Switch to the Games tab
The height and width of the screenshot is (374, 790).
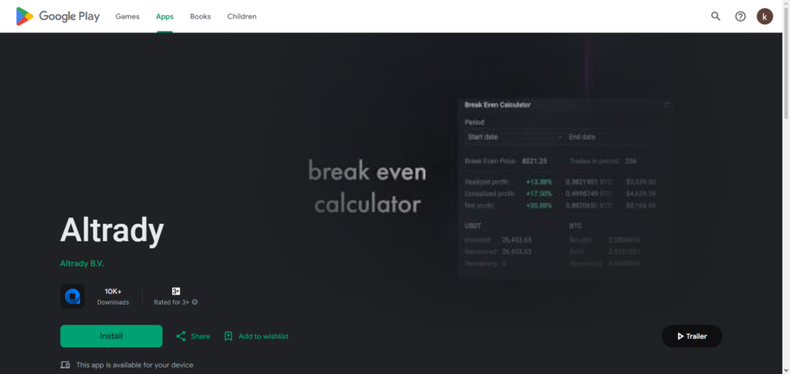point(127,16)
